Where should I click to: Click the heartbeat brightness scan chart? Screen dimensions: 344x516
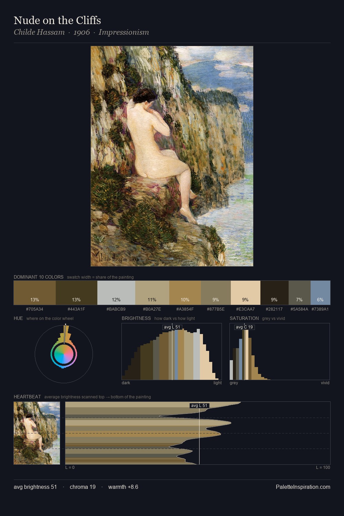click(198, 433)
